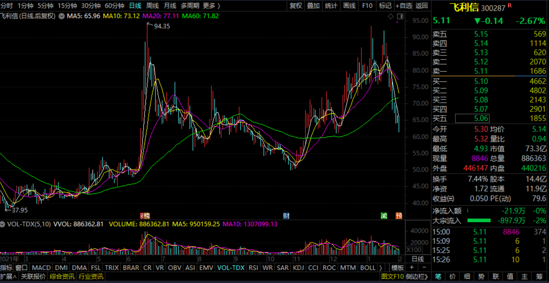
Task: Switch to the 5分钟 period
Action: point(45,5)
